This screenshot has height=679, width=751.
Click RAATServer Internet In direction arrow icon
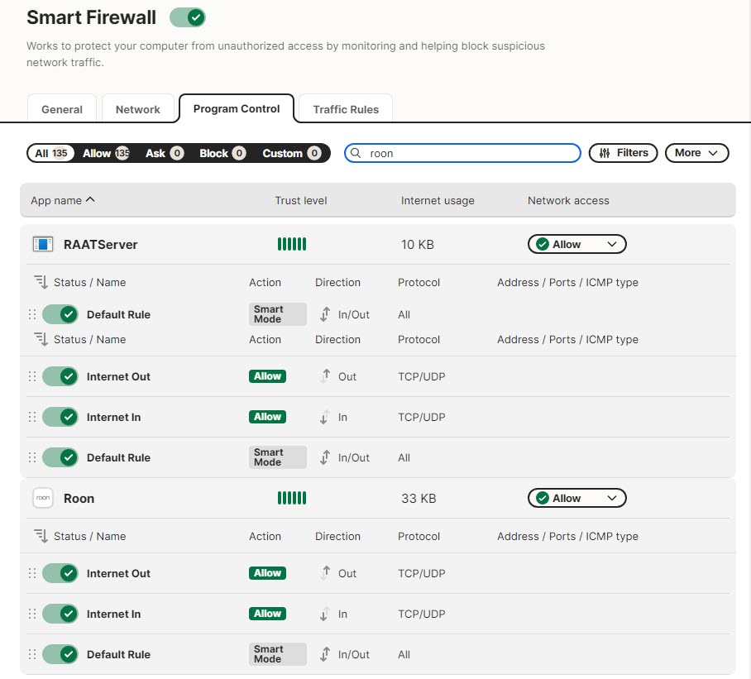pos(325,417)
